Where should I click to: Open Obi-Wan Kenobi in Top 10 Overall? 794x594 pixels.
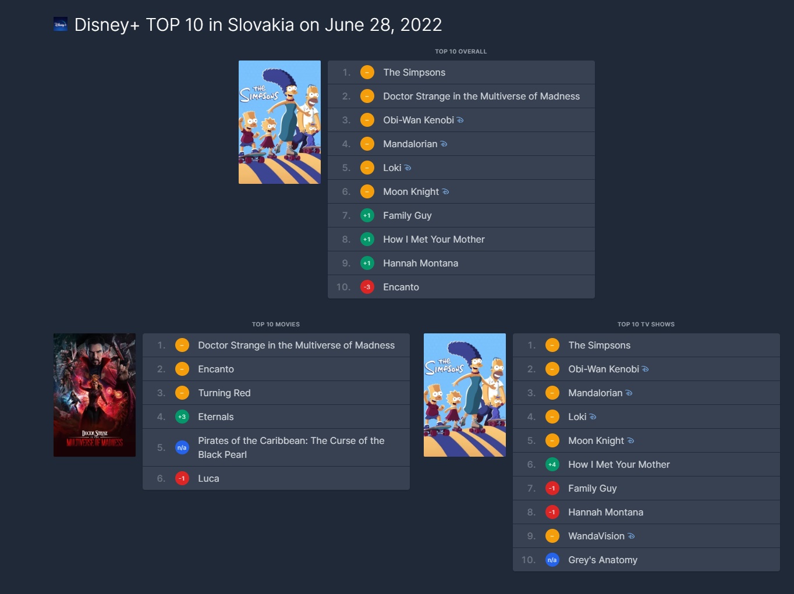point(419,120)
